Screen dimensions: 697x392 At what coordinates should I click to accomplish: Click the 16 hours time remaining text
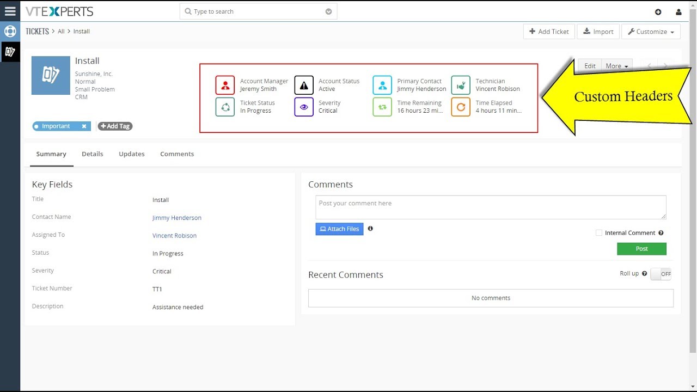[420, 111]
